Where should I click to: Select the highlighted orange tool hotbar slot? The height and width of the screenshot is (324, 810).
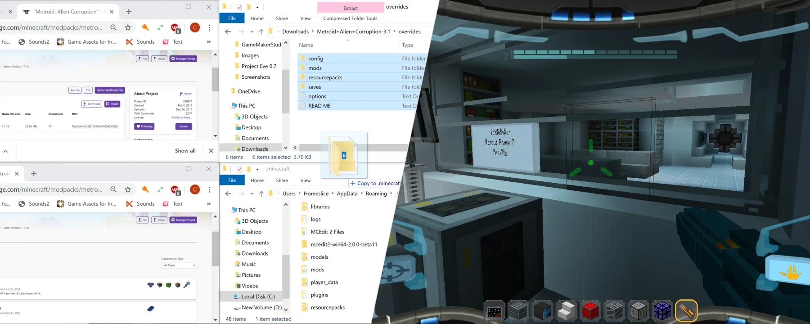[686, 311]
